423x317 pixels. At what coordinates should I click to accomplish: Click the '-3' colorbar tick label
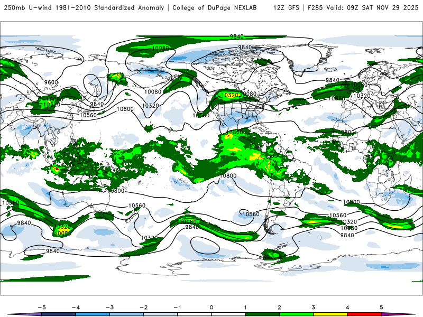109,307
